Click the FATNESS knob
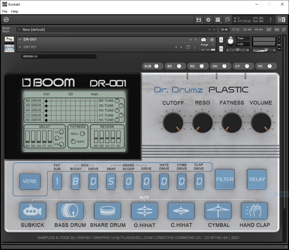This screenshot has height=250, width=289. point(232,123)
